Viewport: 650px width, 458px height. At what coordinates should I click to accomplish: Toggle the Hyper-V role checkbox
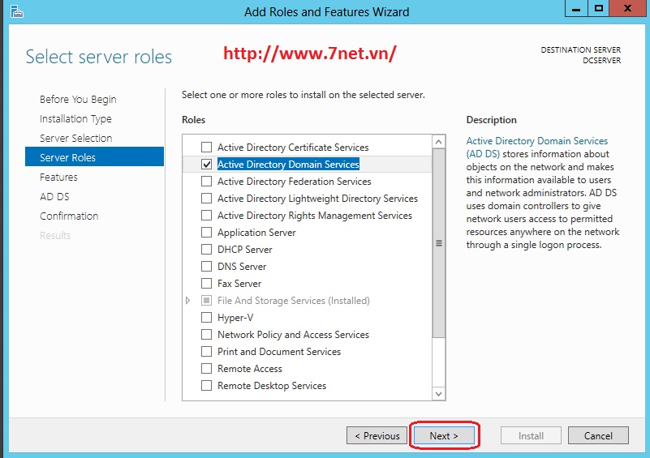pos(206,317)
